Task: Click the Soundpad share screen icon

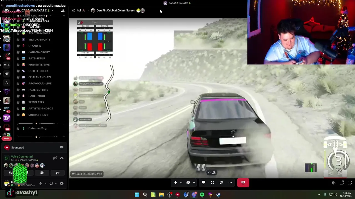Action: (x=62, y=148)
